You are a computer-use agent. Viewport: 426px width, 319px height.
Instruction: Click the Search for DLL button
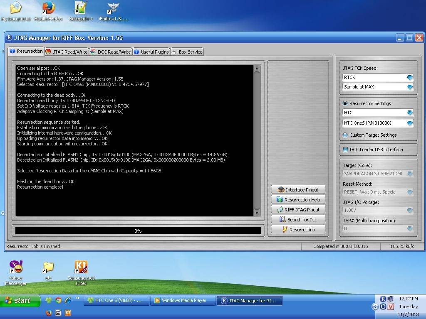point(298,220)
